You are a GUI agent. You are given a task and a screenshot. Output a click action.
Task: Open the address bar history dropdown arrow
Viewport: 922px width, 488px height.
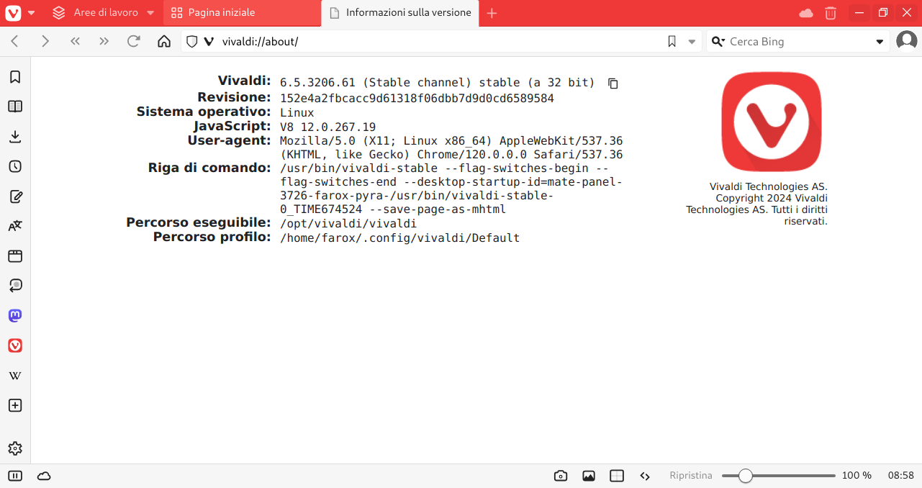692,42
